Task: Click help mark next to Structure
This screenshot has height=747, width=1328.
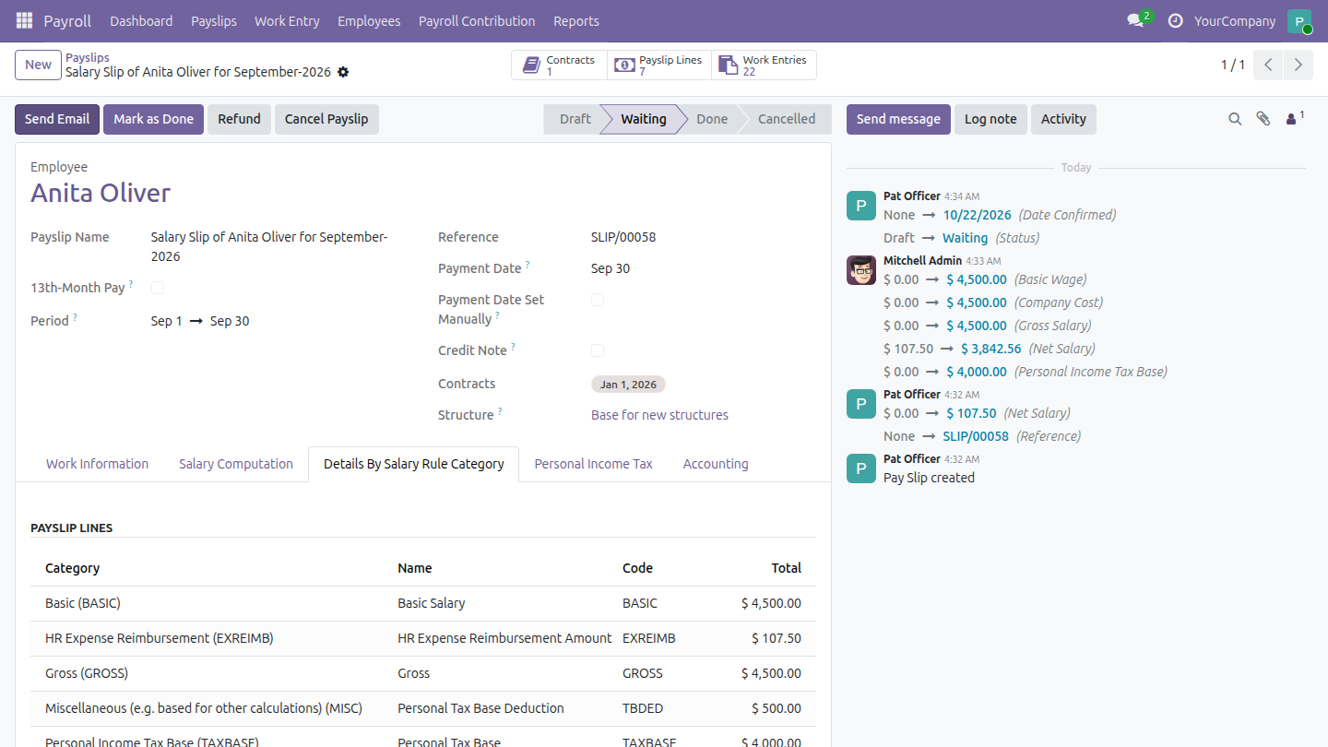Action: (500, 411)
